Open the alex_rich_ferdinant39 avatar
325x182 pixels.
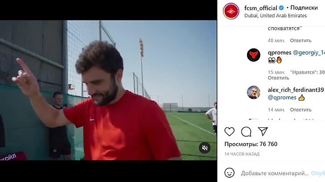[x=253, y=93]
